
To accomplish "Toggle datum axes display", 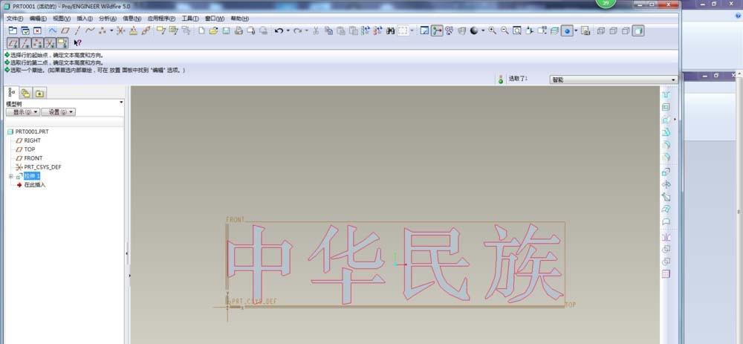I will [25, 42].
